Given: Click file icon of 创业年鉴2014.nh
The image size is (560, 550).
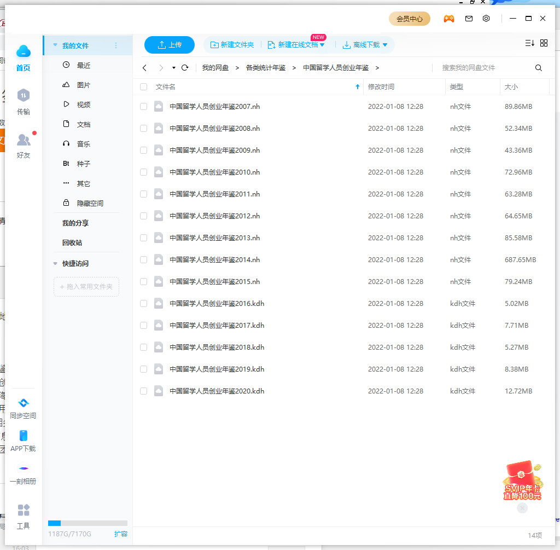Looking at the screenshot, I should [x=159, y=260].
